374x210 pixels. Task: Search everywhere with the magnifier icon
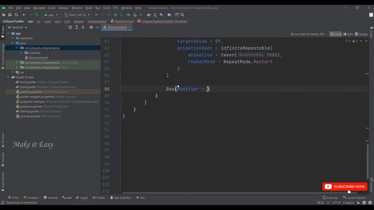coord(182,15)
